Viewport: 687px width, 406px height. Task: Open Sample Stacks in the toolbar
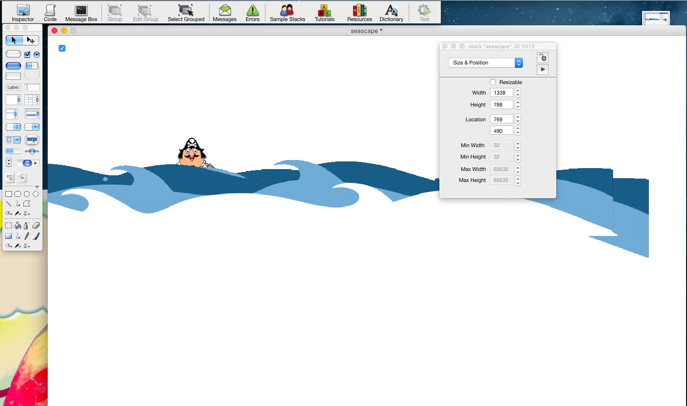(x=287, y=13)
